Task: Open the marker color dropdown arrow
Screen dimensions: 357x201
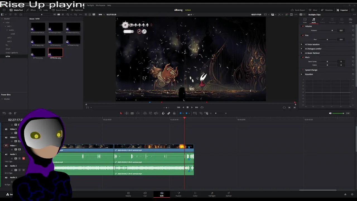Action: point(189,113)
